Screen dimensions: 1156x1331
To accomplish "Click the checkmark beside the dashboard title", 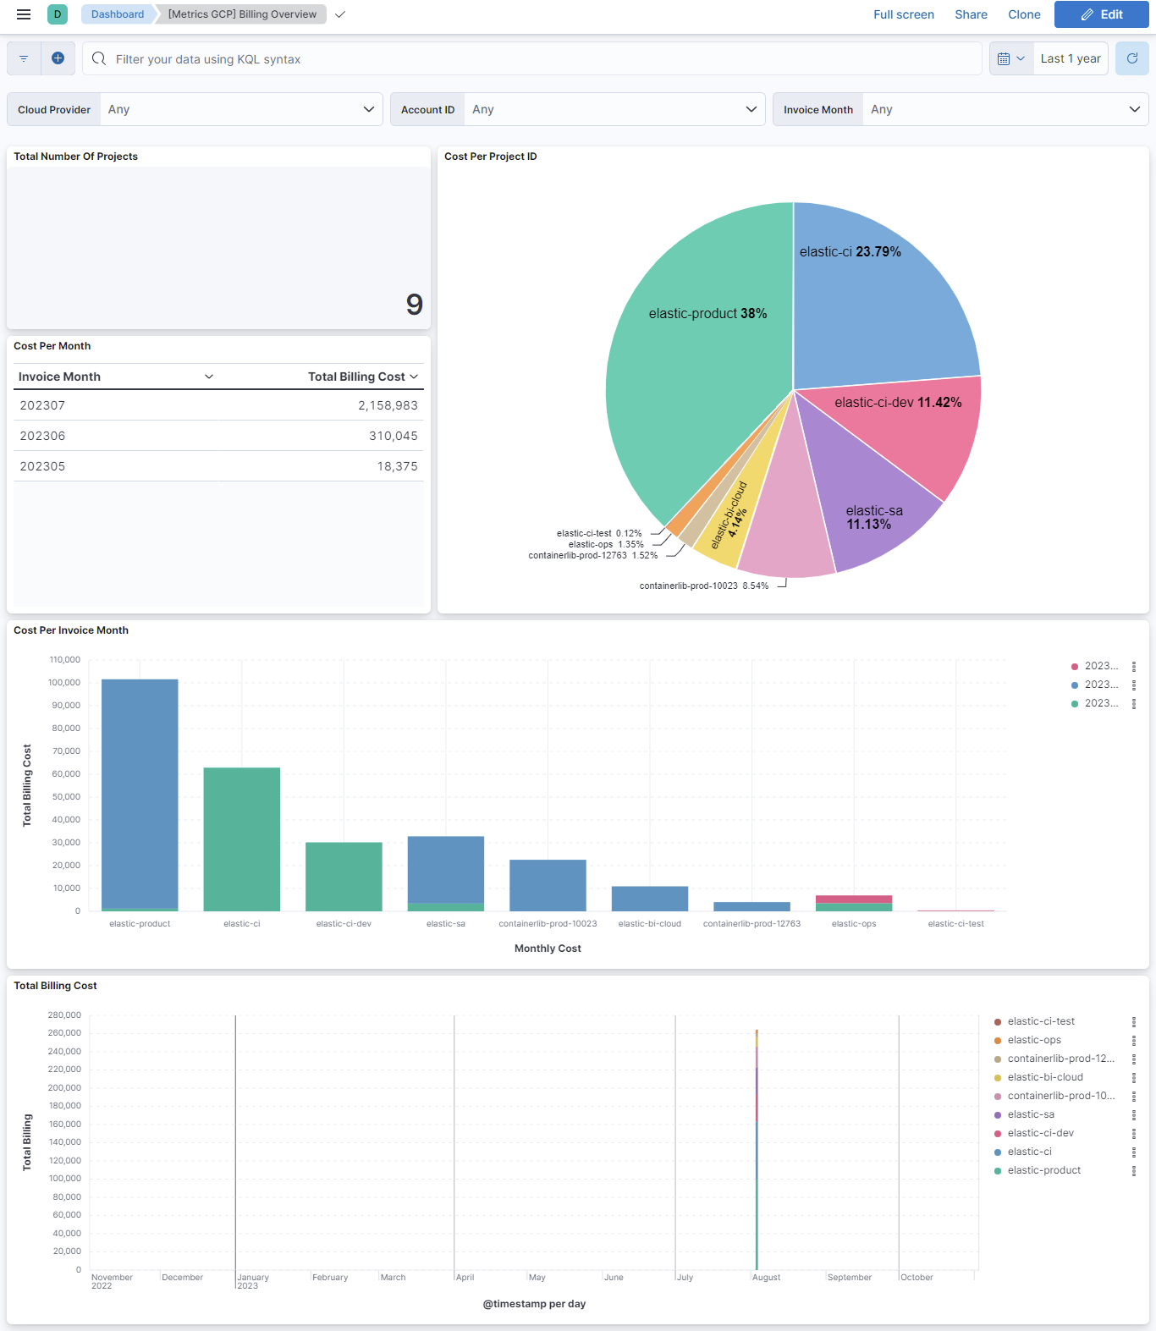I will pyautogui.click(x=340, y=14).
